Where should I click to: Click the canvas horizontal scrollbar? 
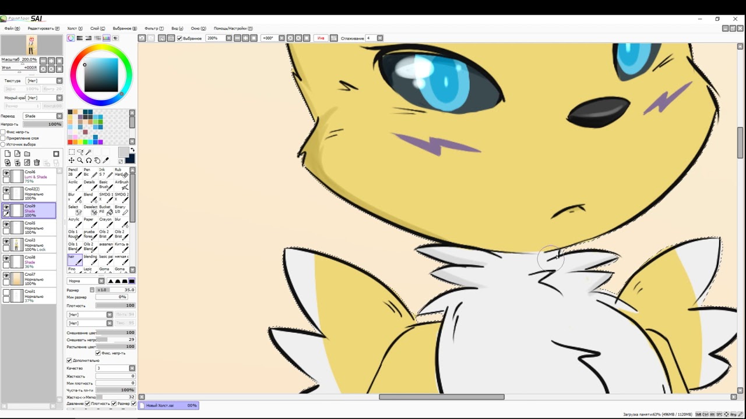coord(441,397)
